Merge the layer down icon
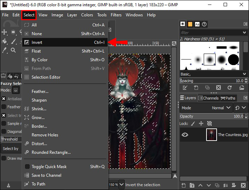 225,185
